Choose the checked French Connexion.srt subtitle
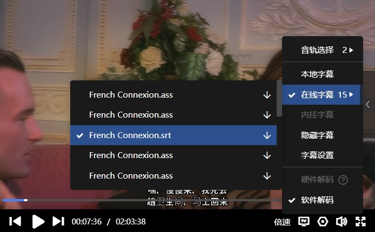This screenshot has width=375, height=232. click(173, 135)
